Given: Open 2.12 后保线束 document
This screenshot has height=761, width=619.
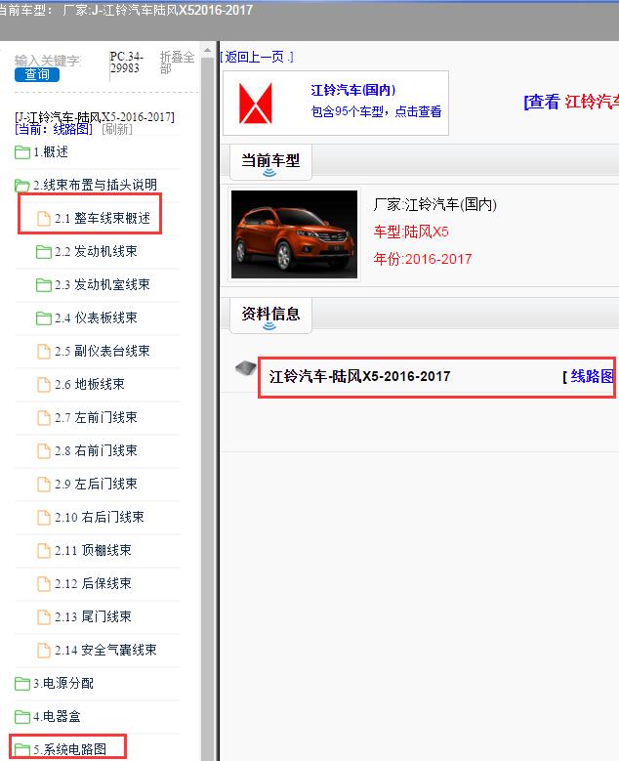Looking at the screenshot, I should tap(93, 583).
